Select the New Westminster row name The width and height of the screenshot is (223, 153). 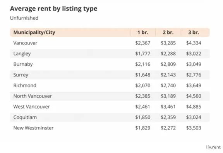33,128
